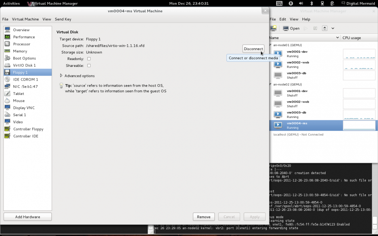
Task: Click the Disconnect button
Action: pyautogui.click(x=253, y=49)
